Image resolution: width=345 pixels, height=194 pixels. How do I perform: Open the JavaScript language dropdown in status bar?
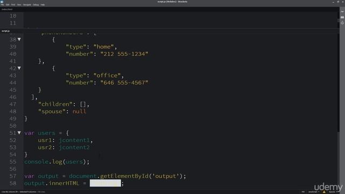[314, 192]
